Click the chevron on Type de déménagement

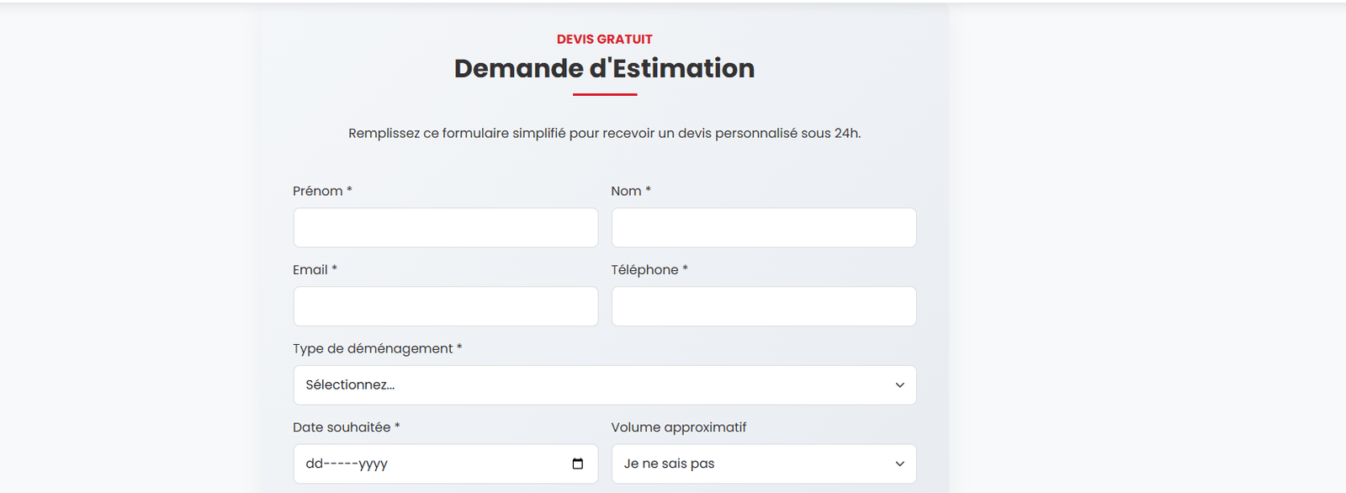(899, 385)
